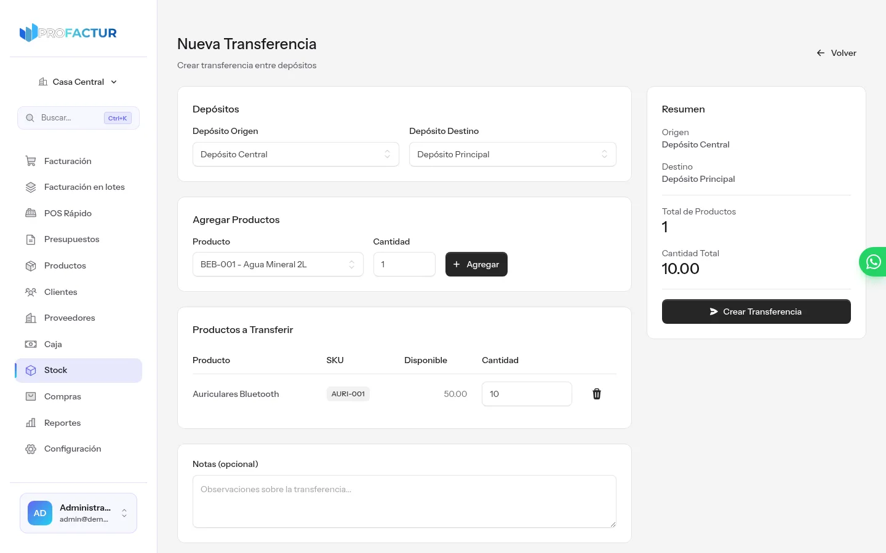The image size is (886, 553).
Task: Click Crear Transferencia button
Action: pyautogui.click(x=756, y=312)
